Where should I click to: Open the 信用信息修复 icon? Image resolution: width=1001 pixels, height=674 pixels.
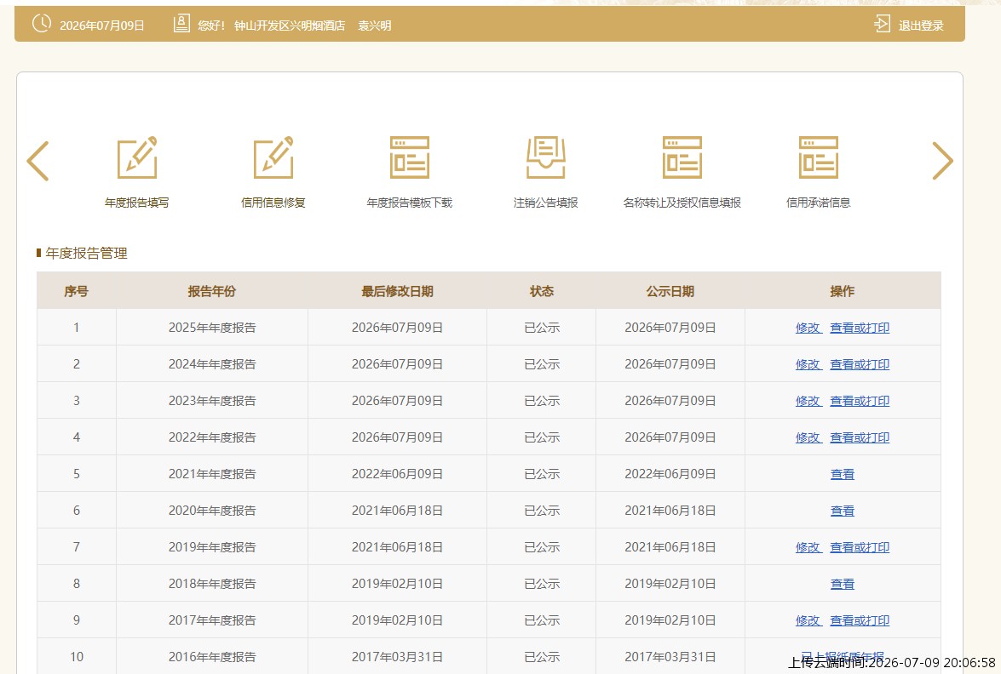pos(273,157)
